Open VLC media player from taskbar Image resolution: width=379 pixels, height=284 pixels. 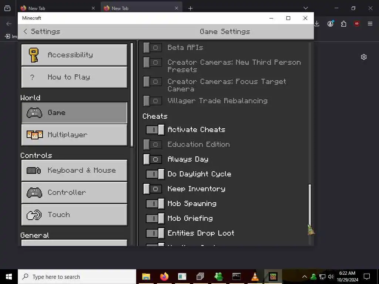255,277
